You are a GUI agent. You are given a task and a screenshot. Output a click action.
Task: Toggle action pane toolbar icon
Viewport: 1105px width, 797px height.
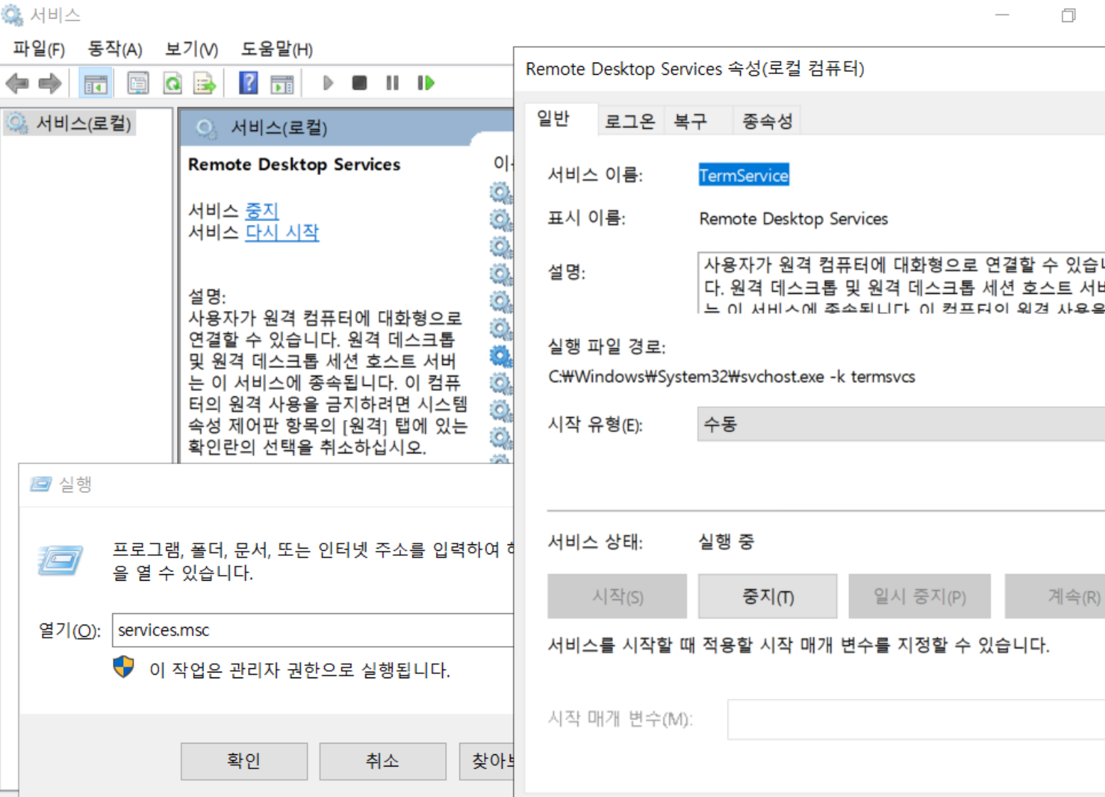click(x=282, y=84)
